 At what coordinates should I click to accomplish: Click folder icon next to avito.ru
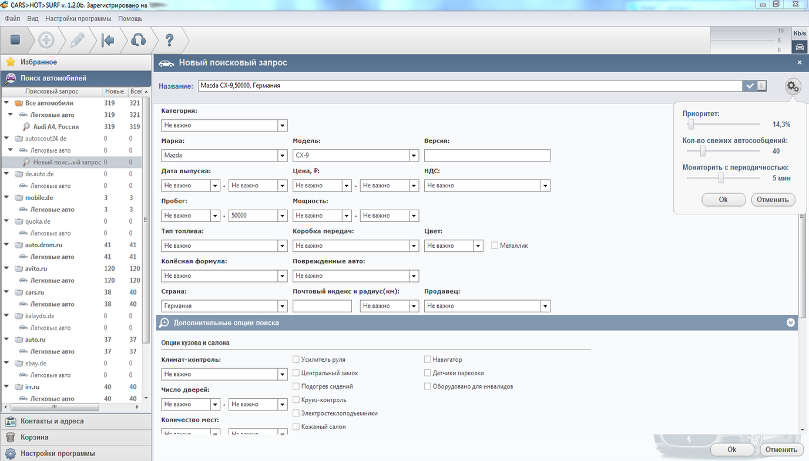coord(19,268)
